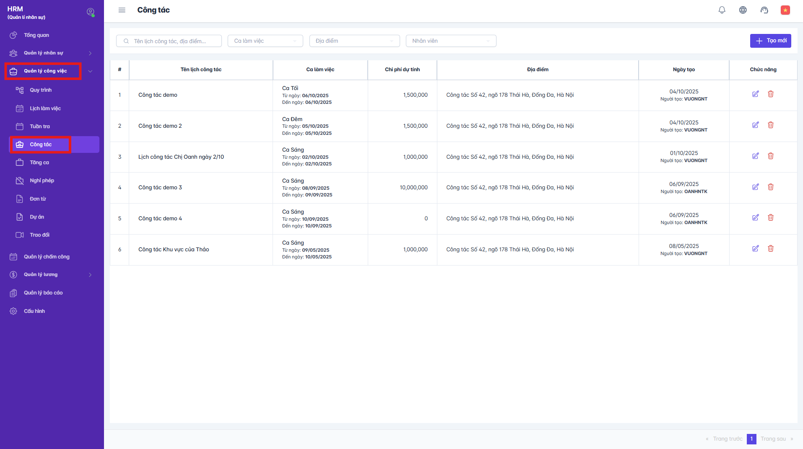Go to Lịch làm việc menu item
This screenshot has height=449, width=803.
tap(45, 108)
